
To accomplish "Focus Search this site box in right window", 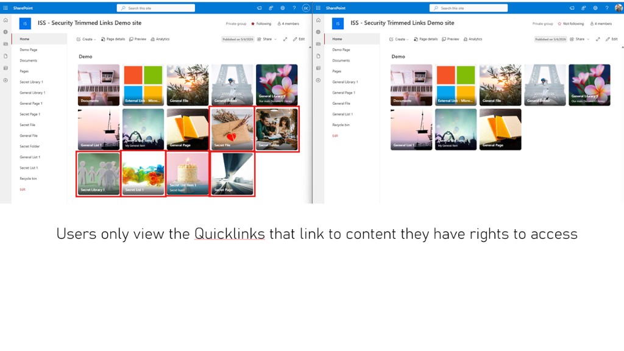I will pos(469,8).
